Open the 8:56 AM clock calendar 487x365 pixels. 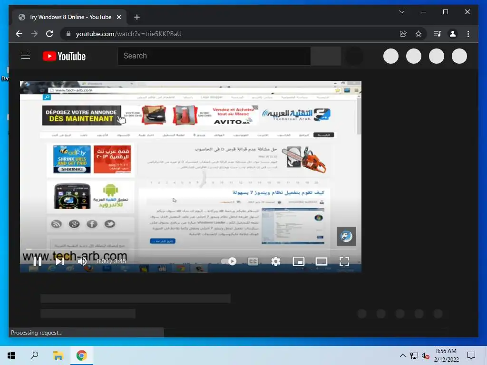(x=446, y=355)
